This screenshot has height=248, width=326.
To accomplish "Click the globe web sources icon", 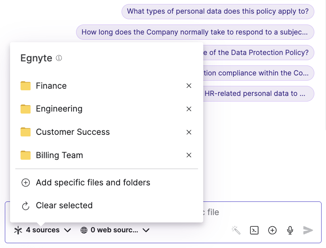I will pos(84,230).
